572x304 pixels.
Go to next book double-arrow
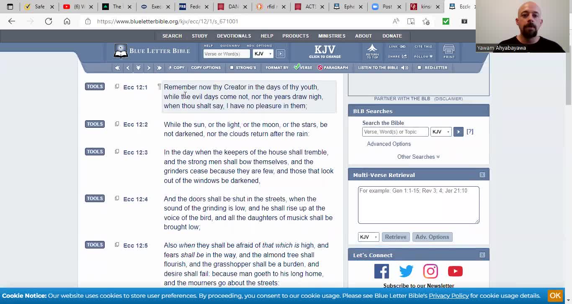tap(159, 68)
